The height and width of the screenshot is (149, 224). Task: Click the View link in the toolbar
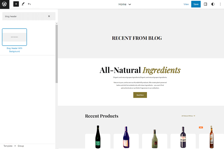tap(186, 4)
